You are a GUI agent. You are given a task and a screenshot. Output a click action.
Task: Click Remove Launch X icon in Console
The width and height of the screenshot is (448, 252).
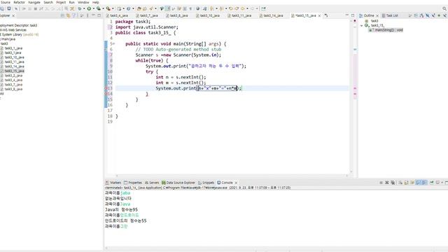click(387, 182)
